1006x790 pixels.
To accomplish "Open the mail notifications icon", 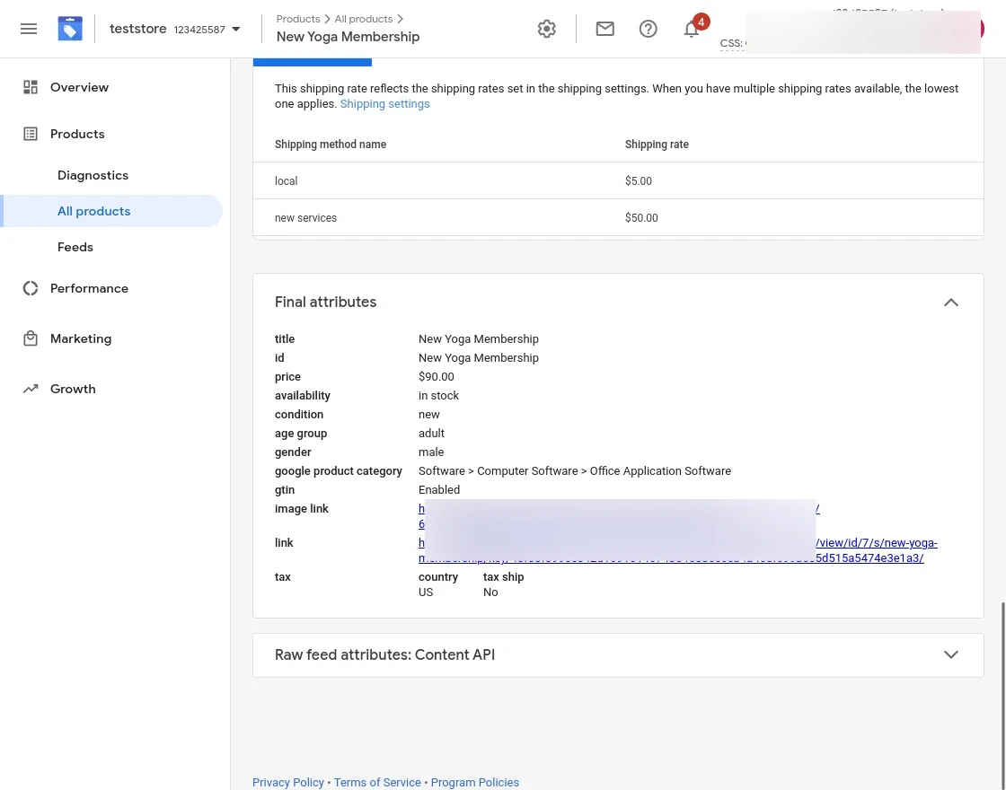I will tap(605, 29).
